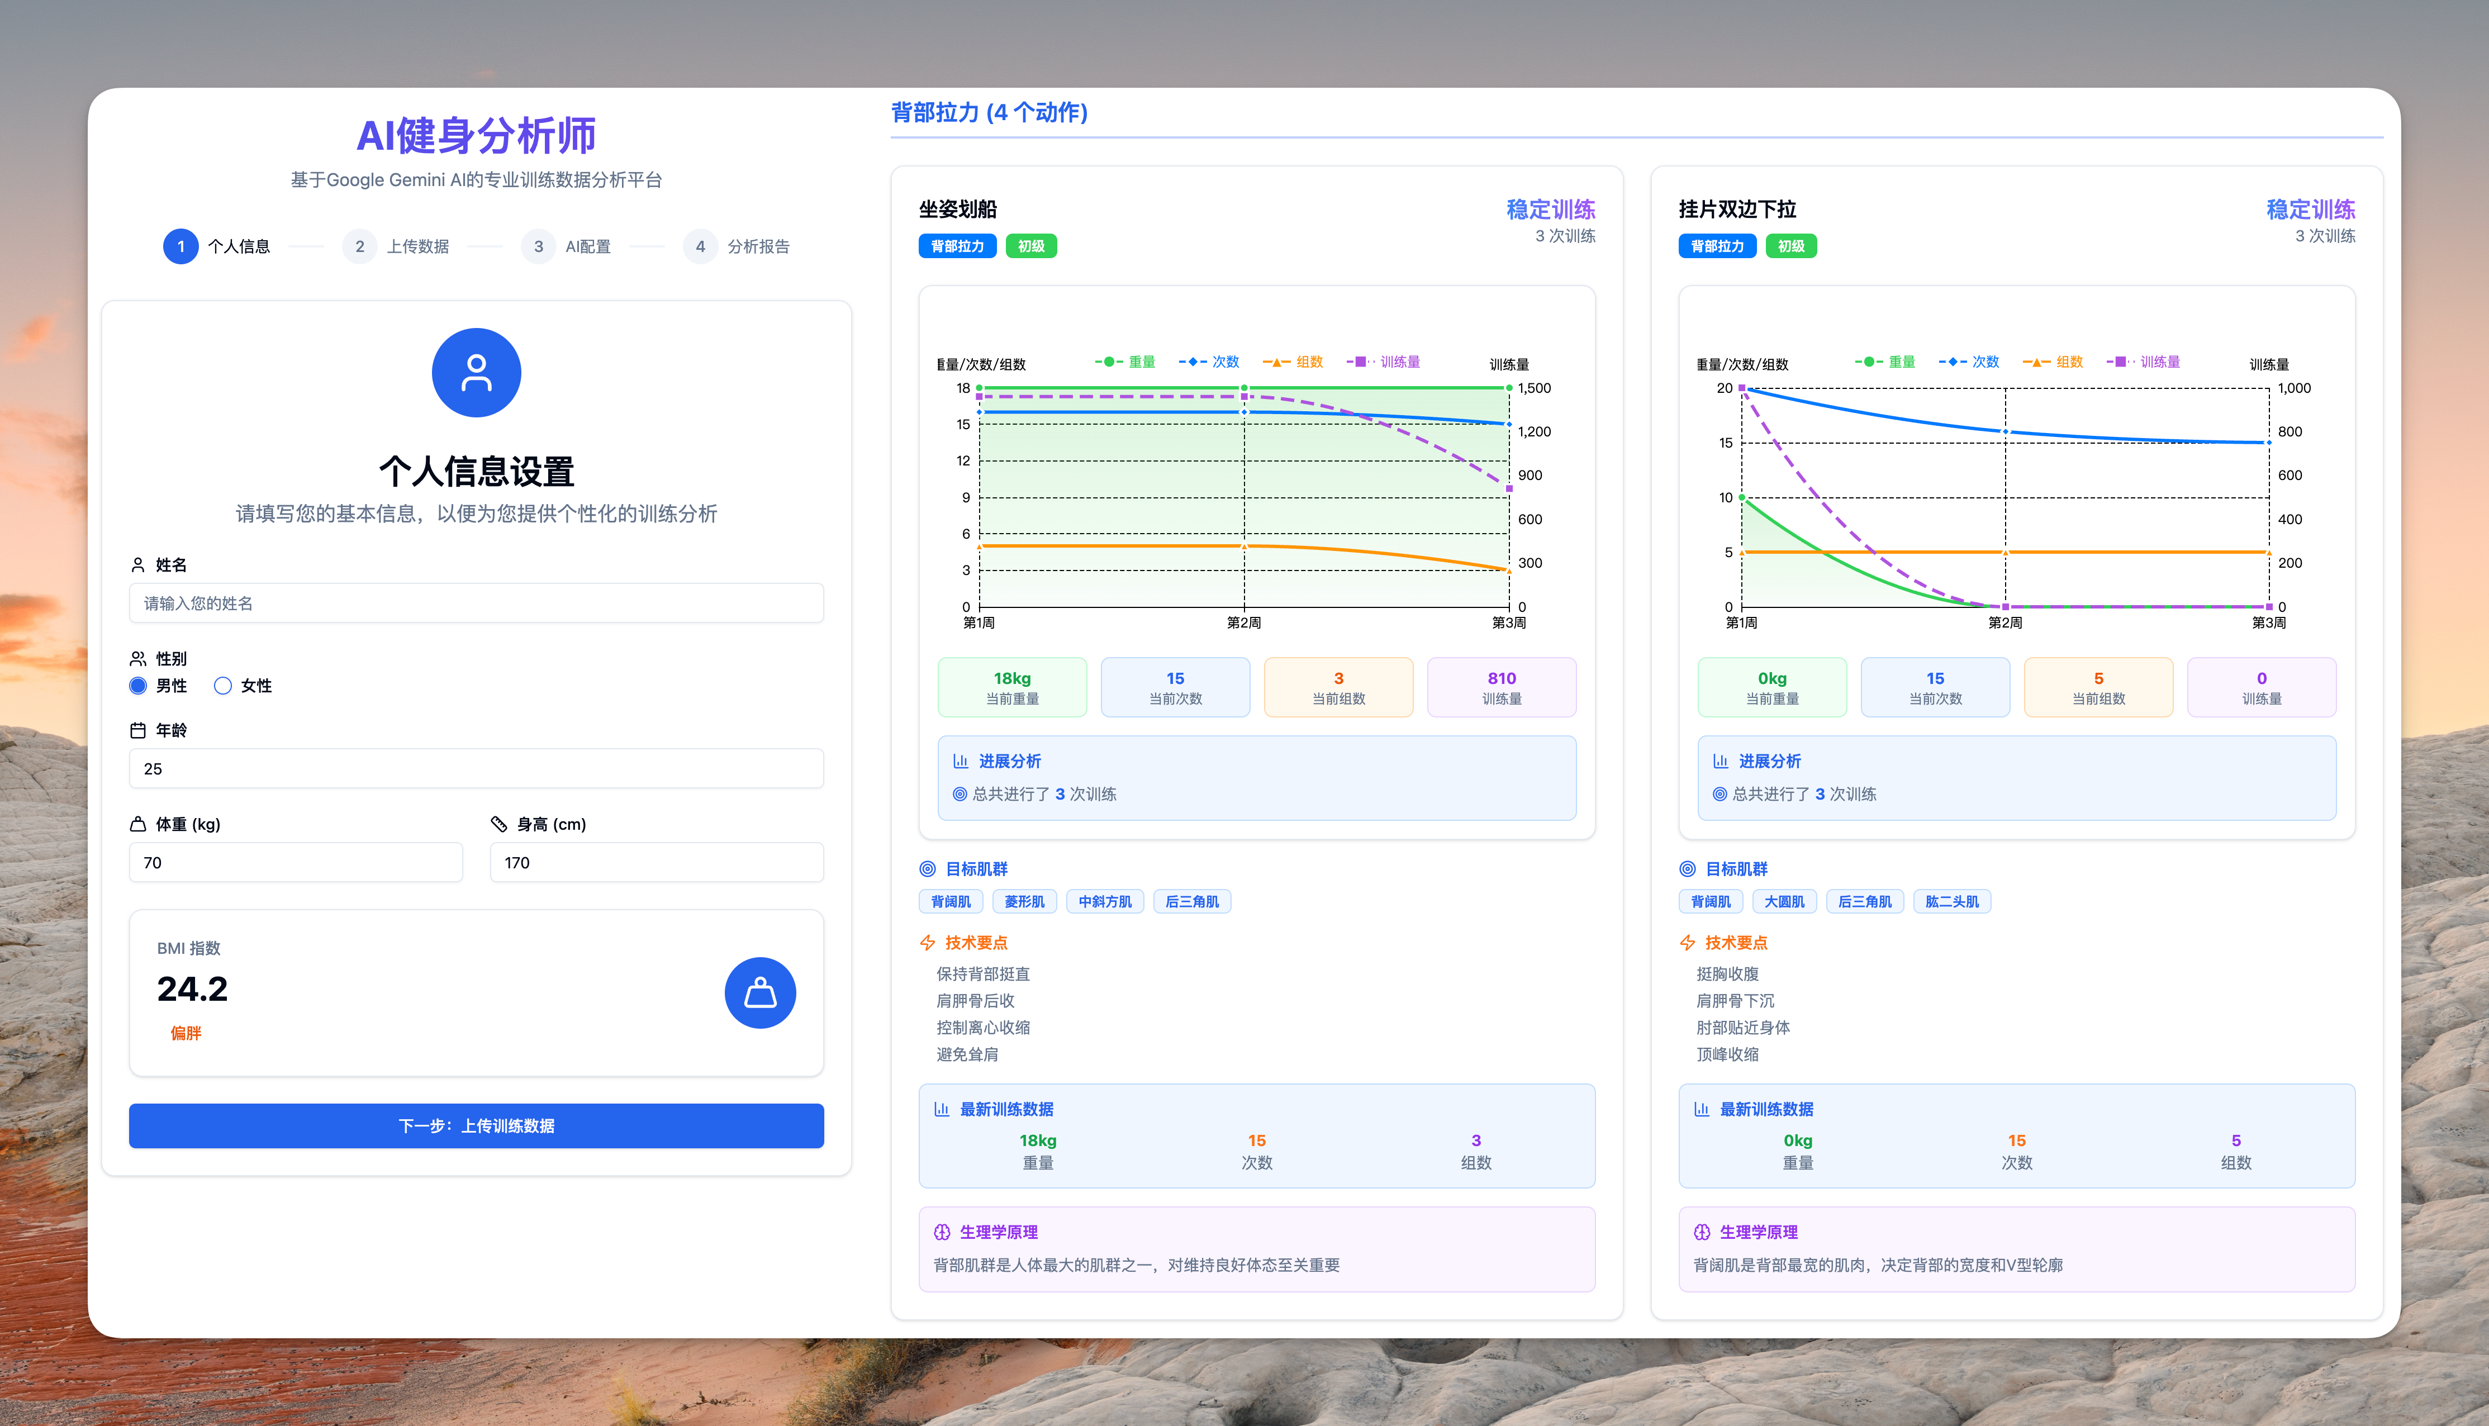Click the brain icon beside 生理学原理 in 坐姿划船
The height and width of the screenshot is (1426, 2489).
tap(942, 1232)
